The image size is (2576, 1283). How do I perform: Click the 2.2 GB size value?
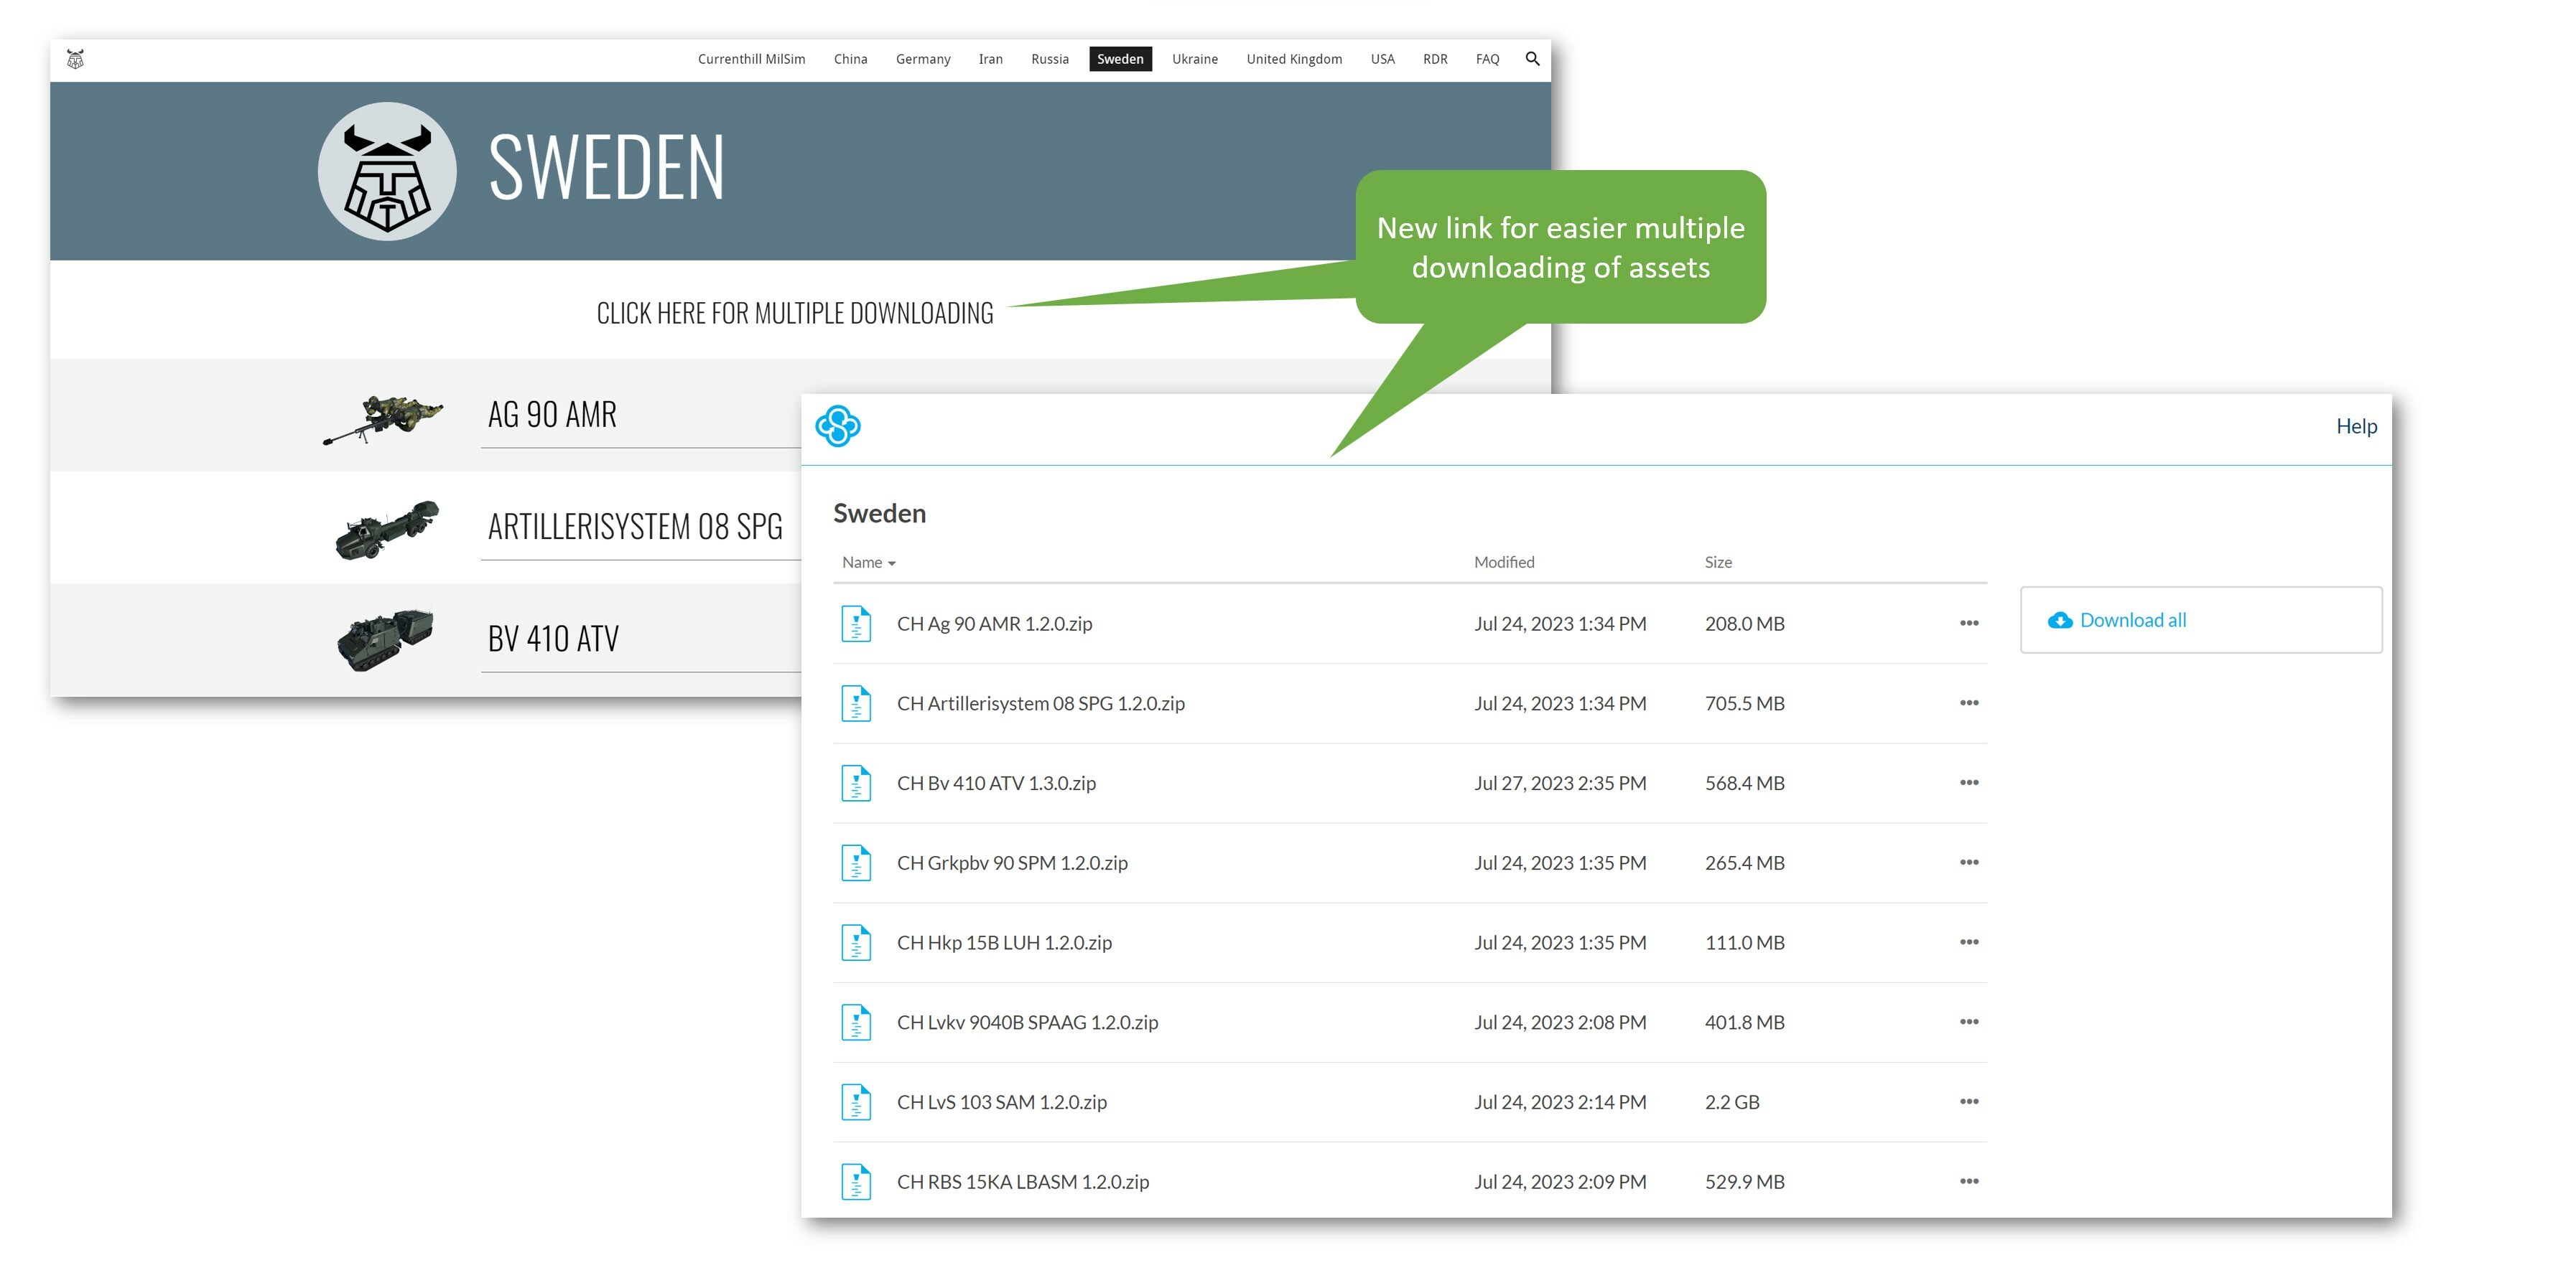point(1732,1102)
